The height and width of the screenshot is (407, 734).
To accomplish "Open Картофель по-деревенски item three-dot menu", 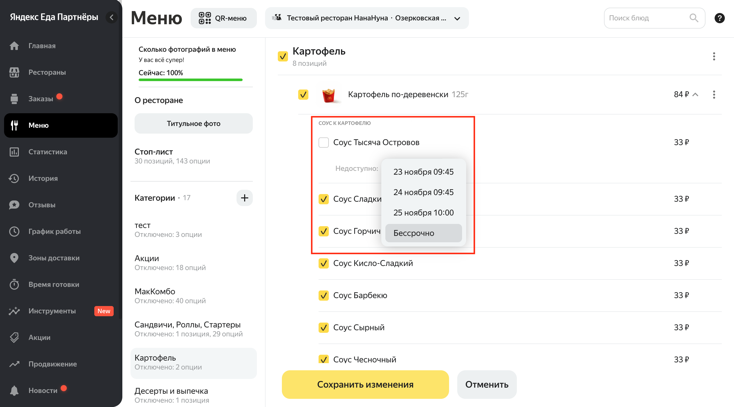I will [x=714, y=95].
